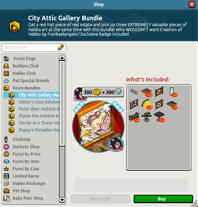Click the category list scrollbar thumb
The image size is (198, 207).
(62, 103)
